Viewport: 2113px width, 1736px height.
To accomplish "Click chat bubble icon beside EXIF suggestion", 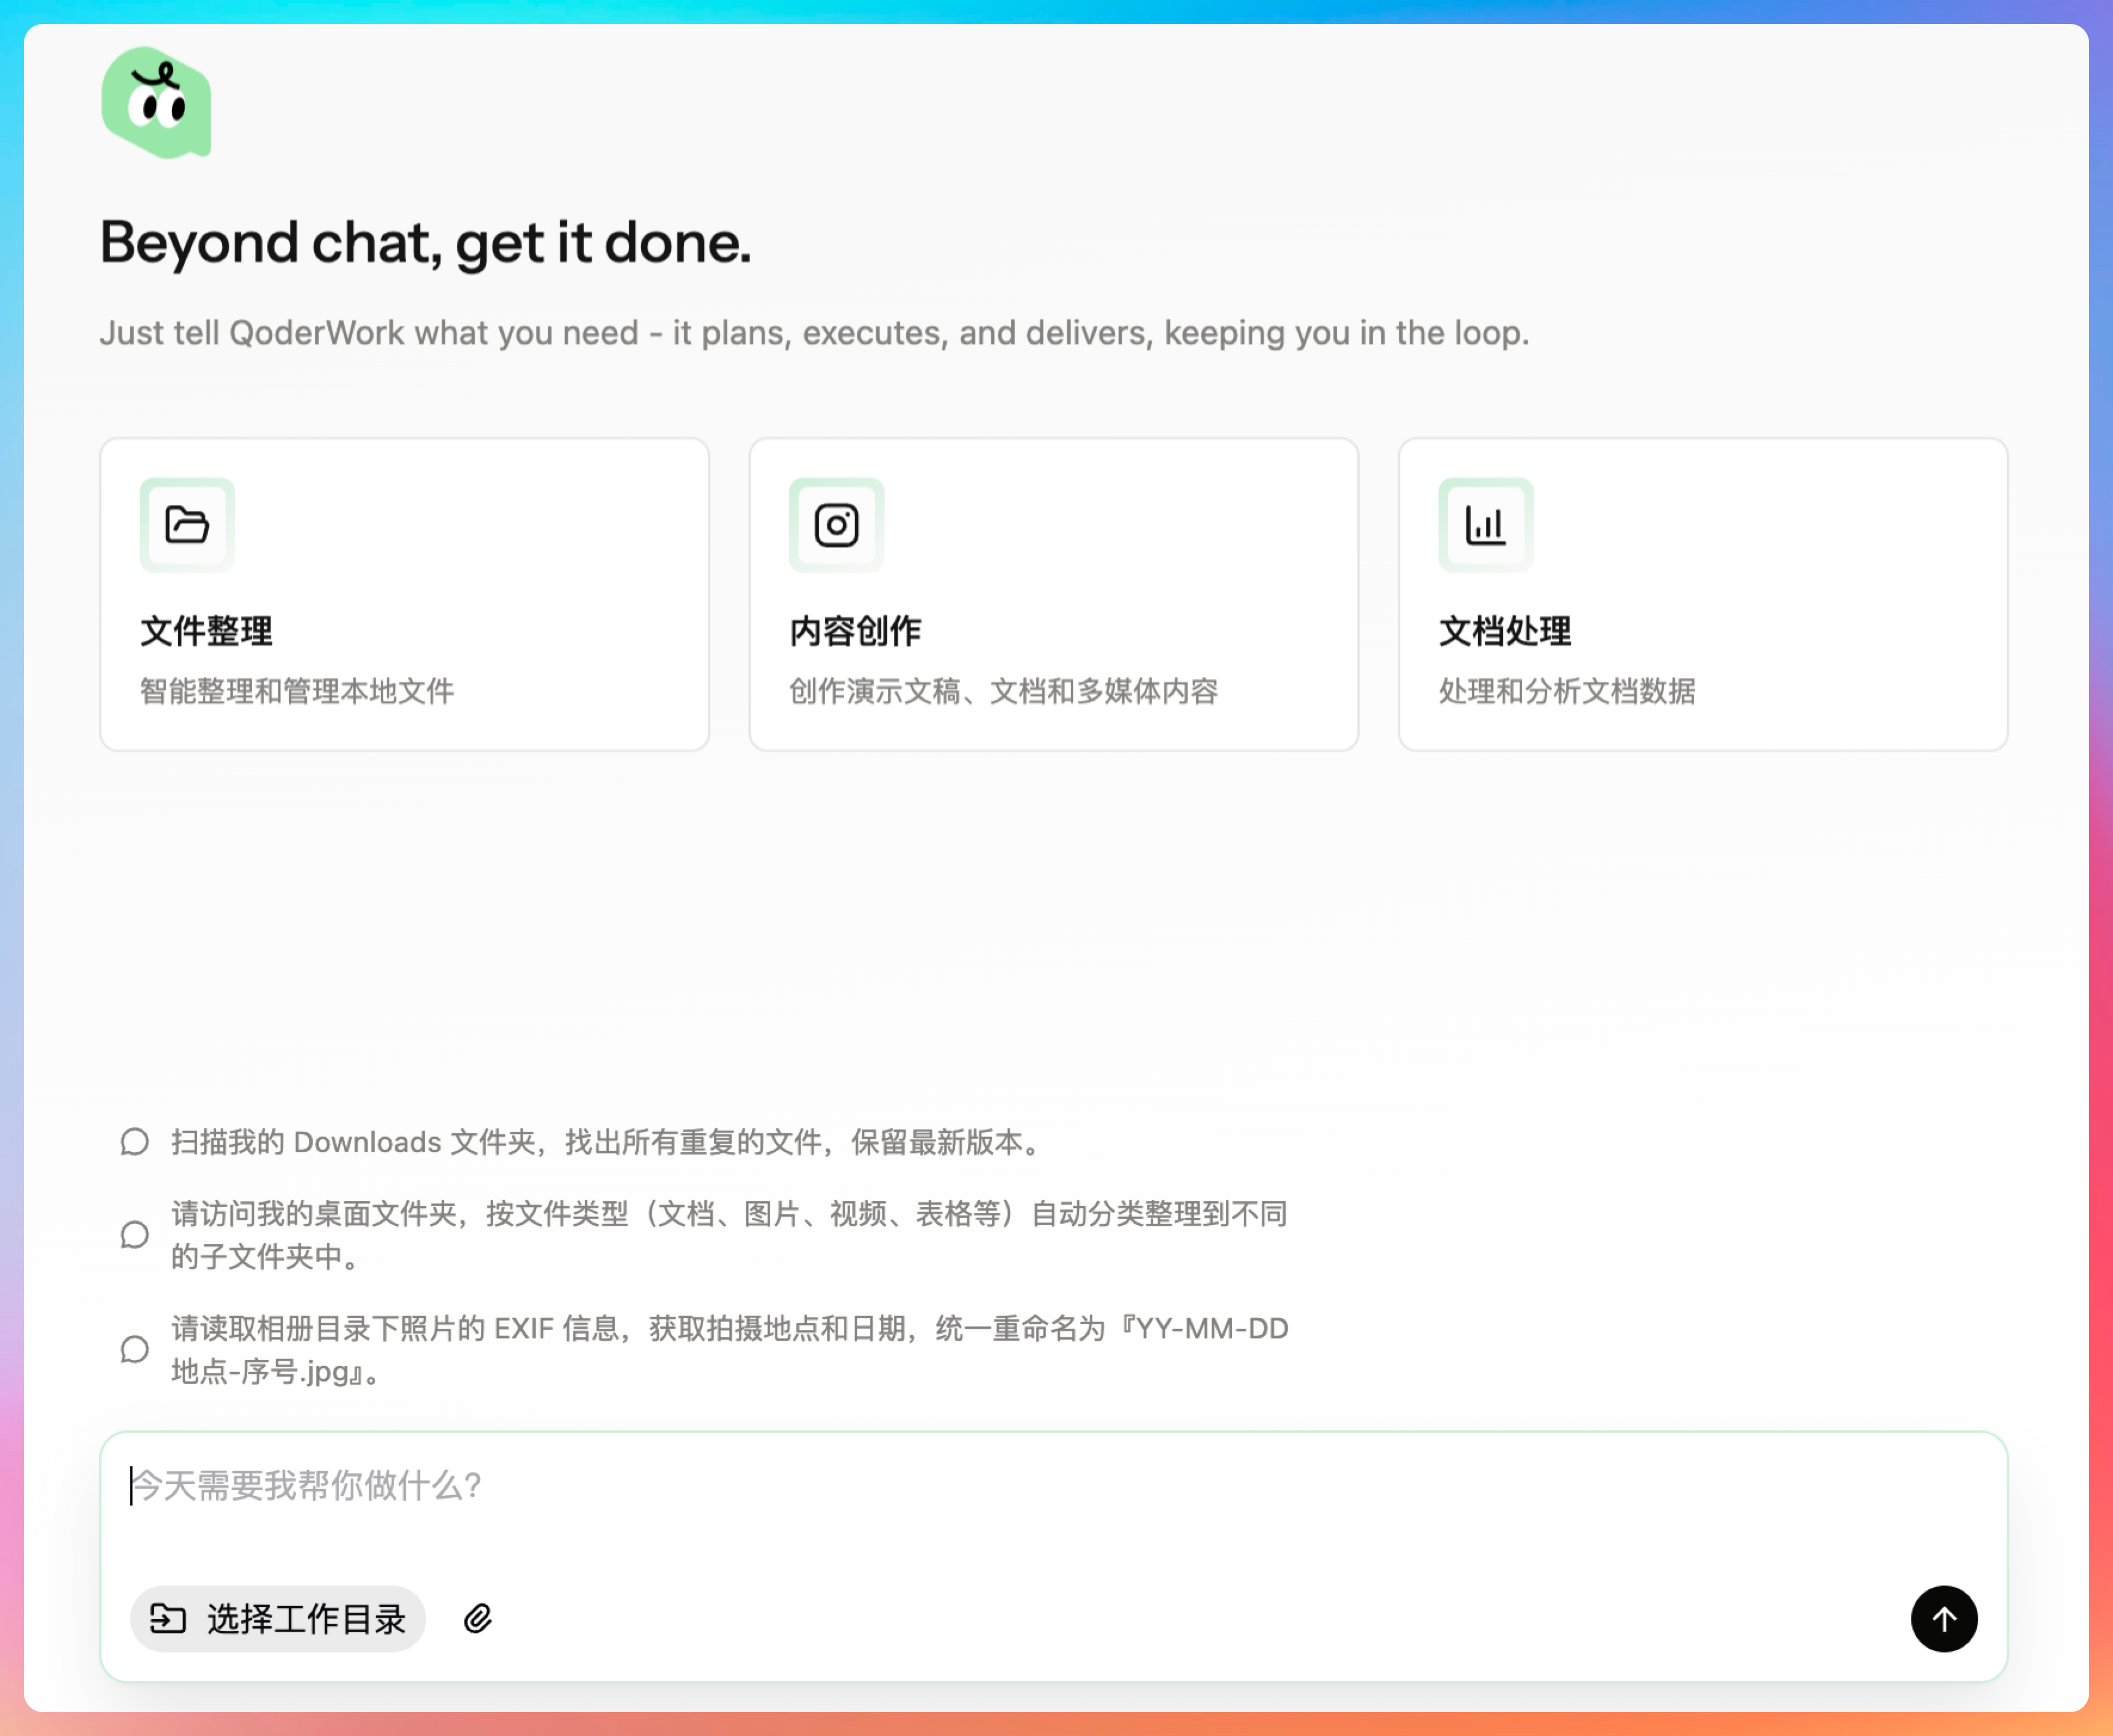I will point(135,1350).
